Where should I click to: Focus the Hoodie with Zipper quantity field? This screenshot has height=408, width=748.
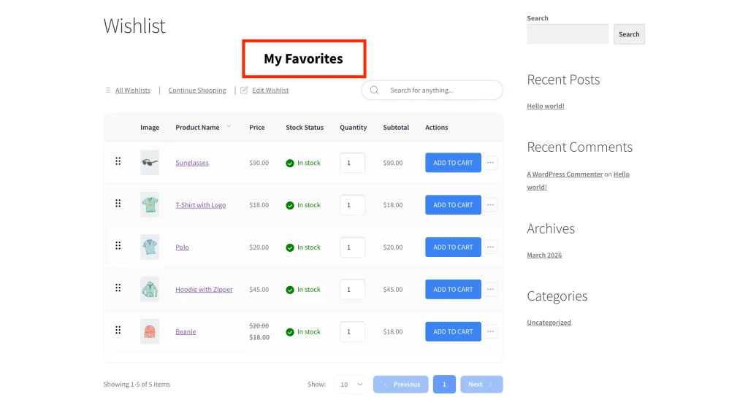[x=353, y=289]
